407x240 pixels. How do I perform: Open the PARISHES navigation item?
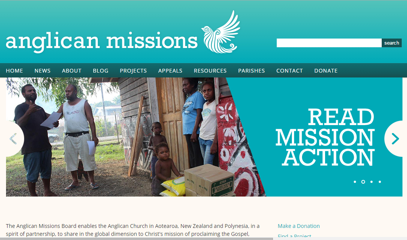251,71
